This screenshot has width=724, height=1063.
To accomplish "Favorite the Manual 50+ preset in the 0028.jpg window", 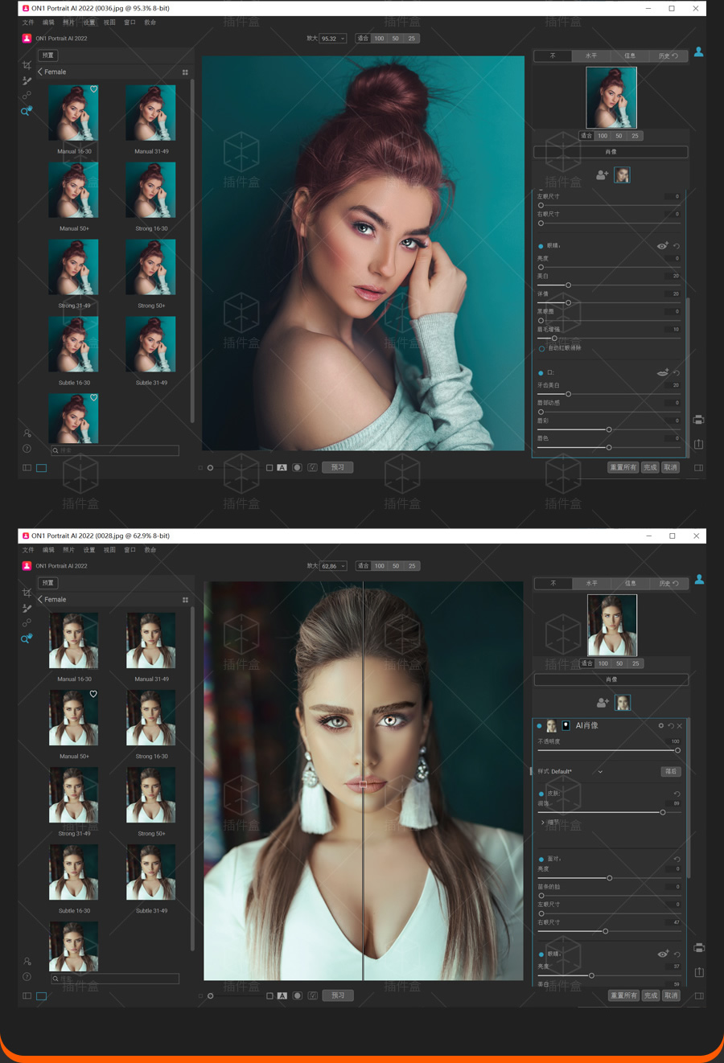I will pos(93,694).
